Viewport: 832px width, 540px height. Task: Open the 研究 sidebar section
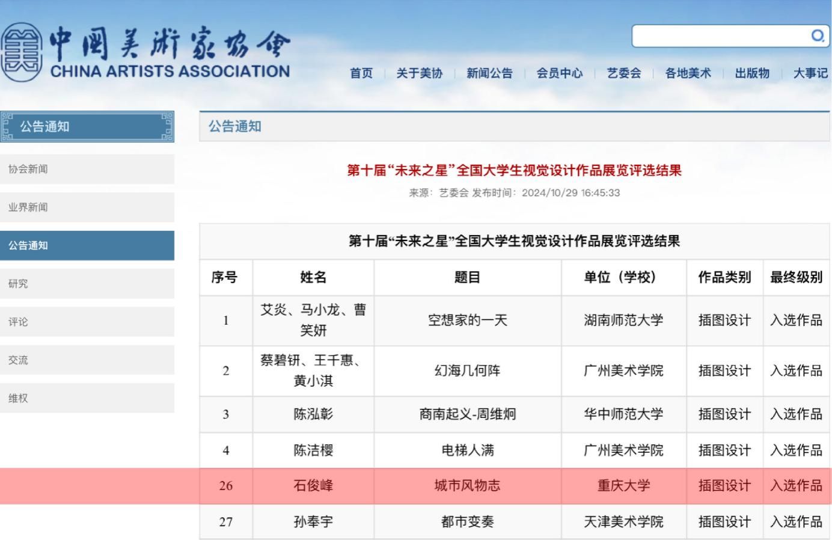(x=87, y=284)
